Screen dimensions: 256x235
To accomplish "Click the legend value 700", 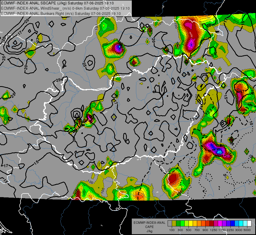I will coord(197,230).
